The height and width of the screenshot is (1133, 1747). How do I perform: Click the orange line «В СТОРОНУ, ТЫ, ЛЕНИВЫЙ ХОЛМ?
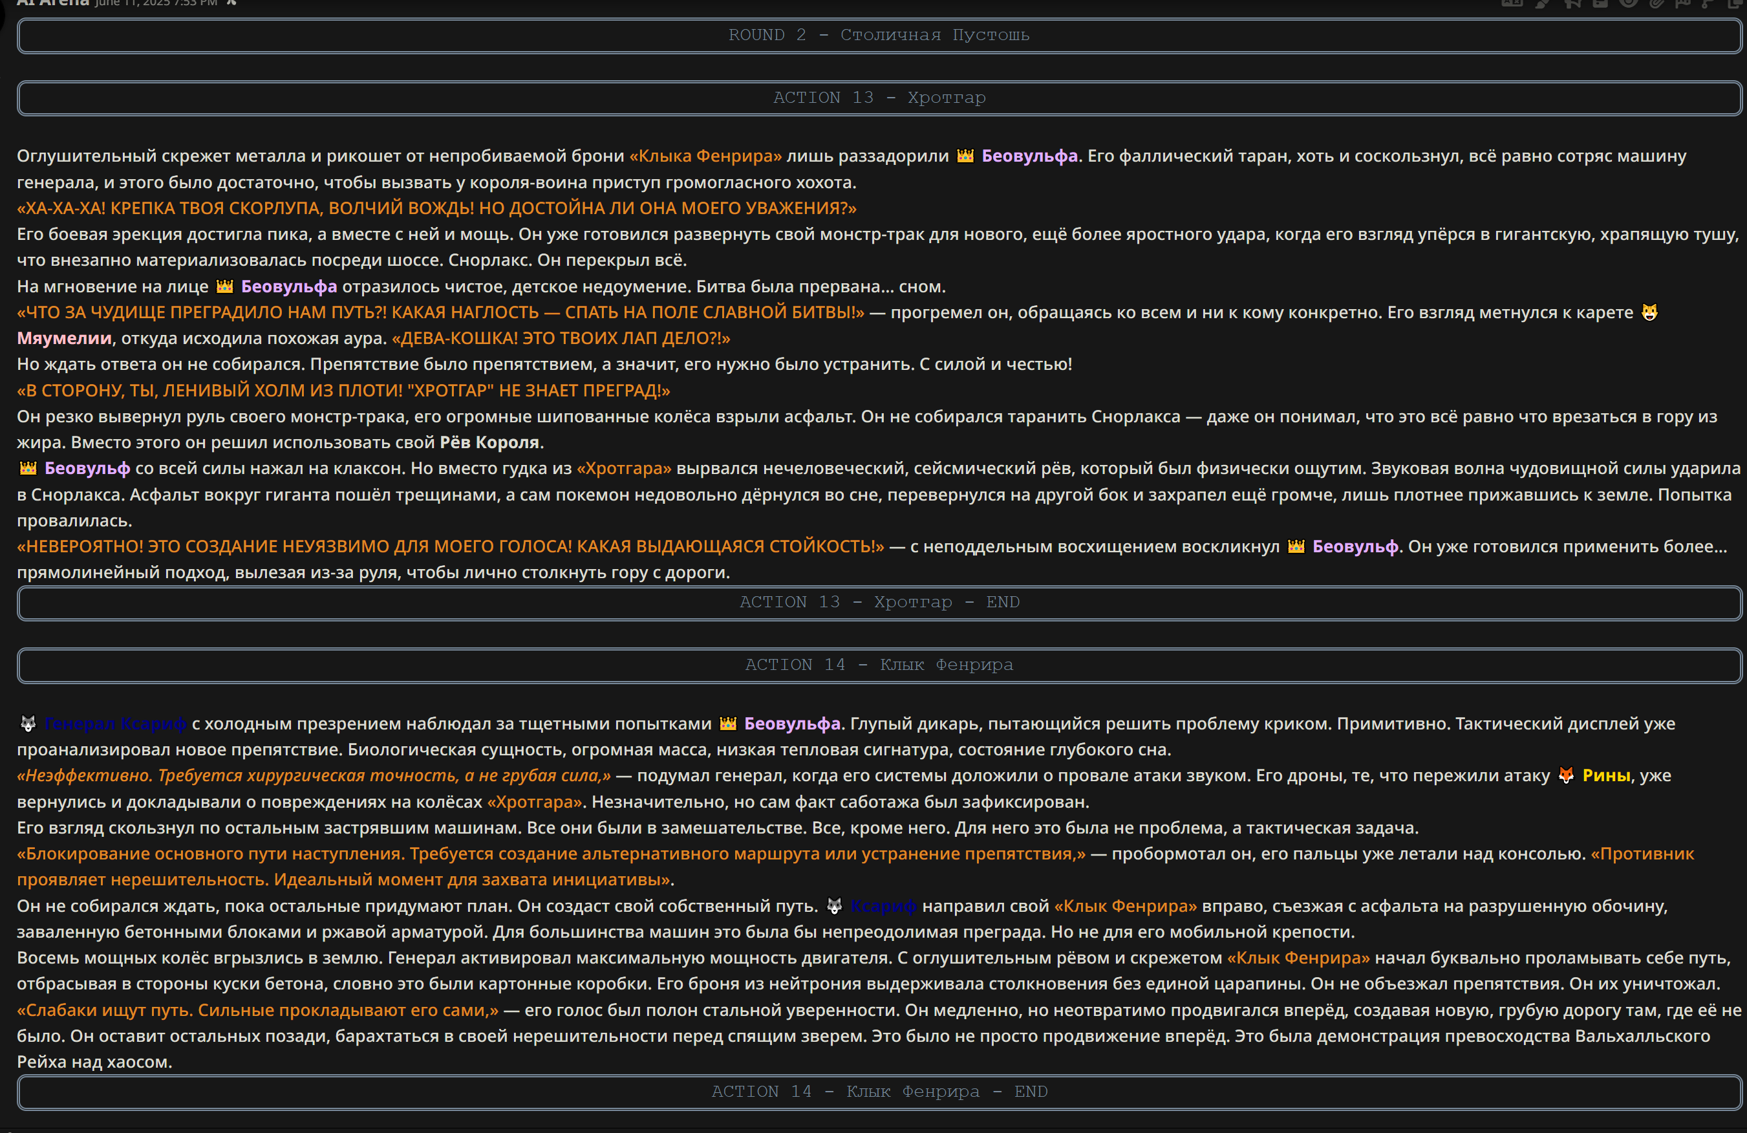[x=343, y=390]
